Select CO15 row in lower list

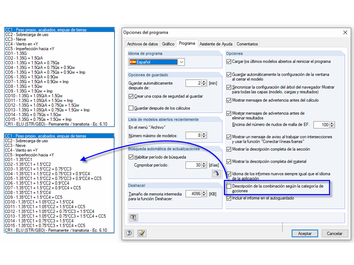click(x=59, y=225)
